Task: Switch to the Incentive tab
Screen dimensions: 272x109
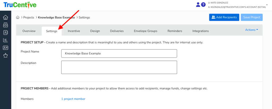Action: (74, 31)
